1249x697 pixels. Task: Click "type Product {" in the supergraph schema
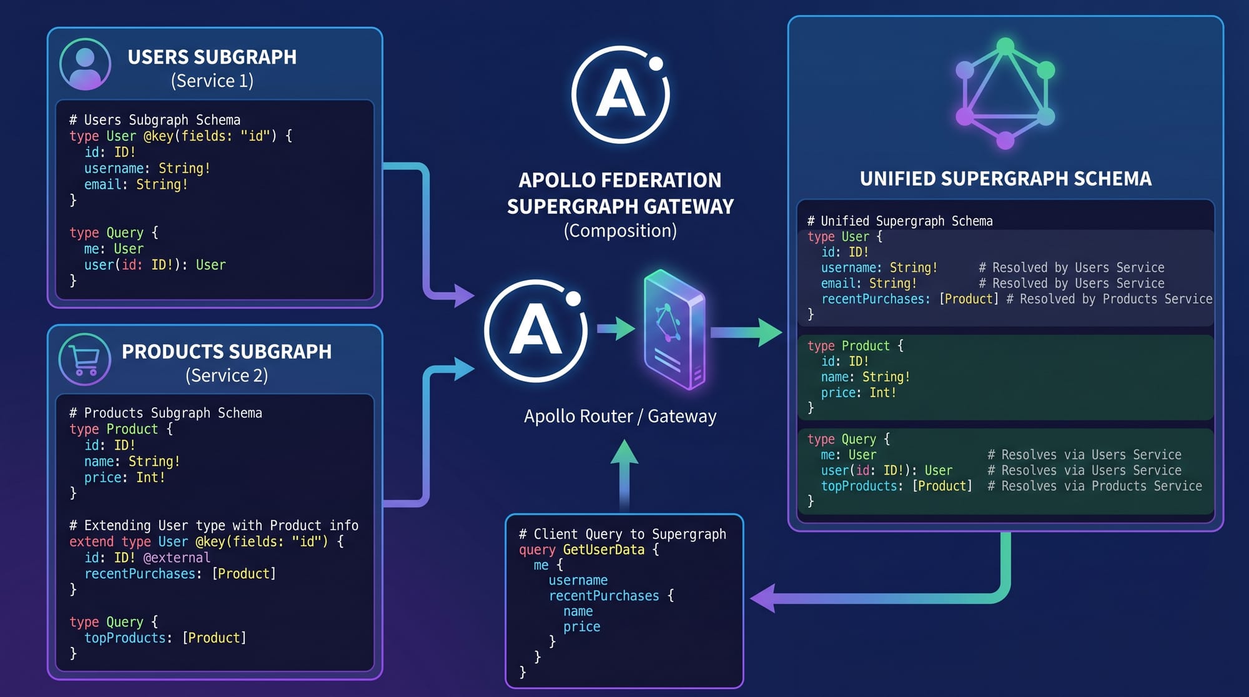tap(856, 346)
